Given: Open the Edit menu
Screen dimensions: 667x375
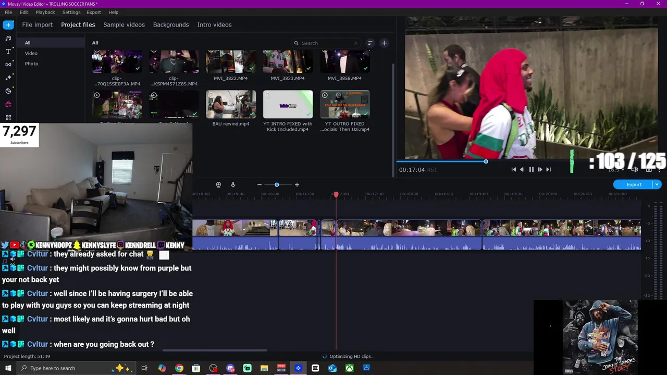Looking at the screenshot, I should pyautogui.click(x=24, y=12).
